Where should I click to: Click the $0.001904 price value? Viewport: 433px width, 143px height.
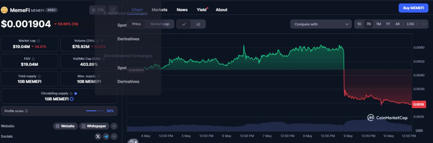[26, 24]
